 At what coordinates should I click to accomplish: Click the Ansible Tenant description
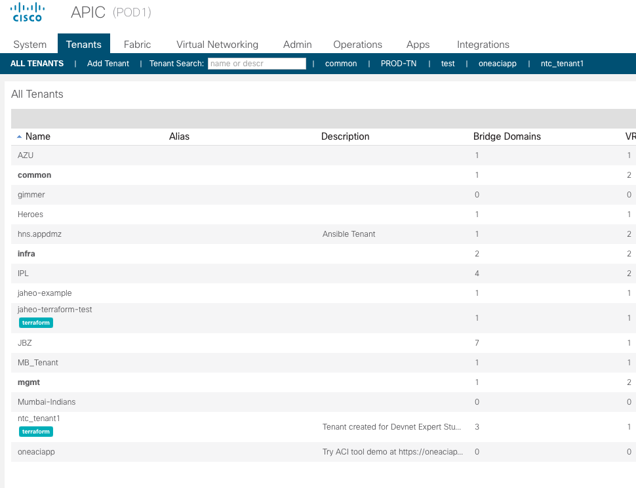click(x=349, y=234)
